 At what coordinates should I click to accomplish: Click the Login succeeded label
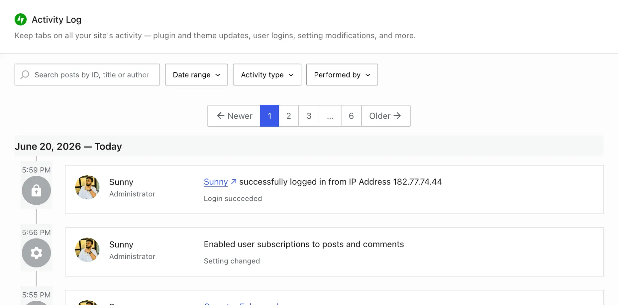(233, 199)
